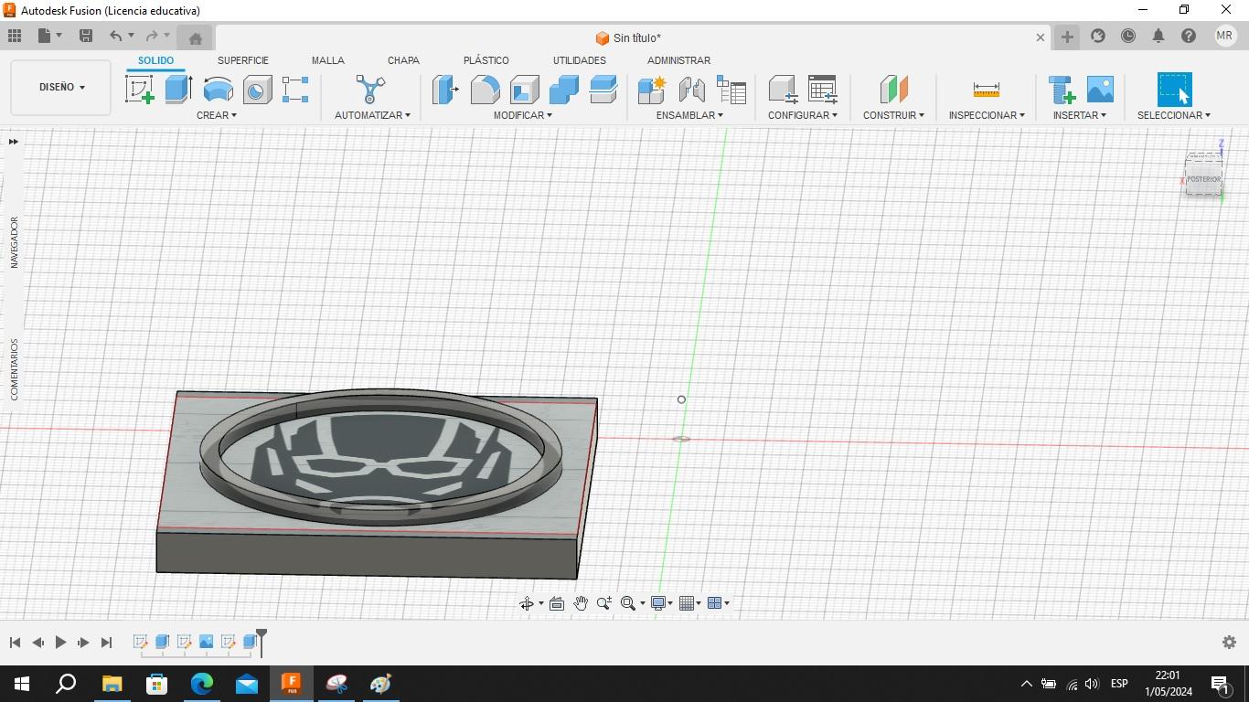Image resolution: width=1249 pixels, height=702 pixels.
Task: Select the Extrude tool
Action: click(x=178, y=90)
